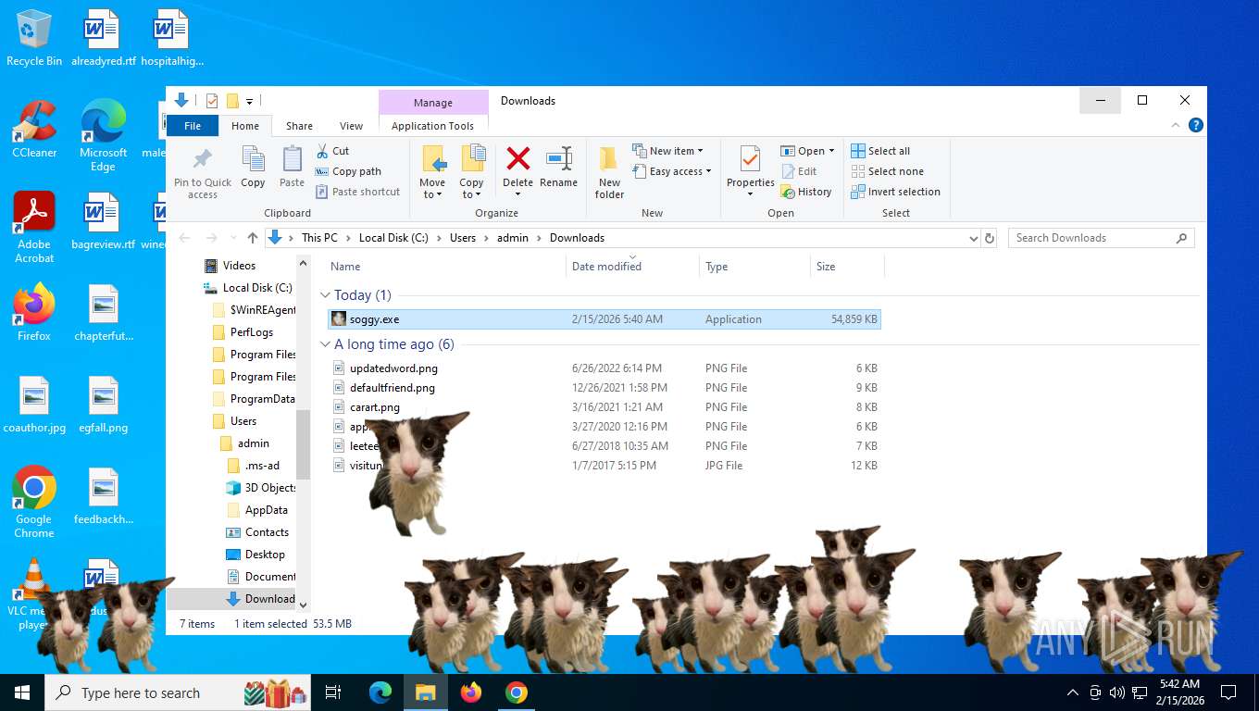
Task: Switch to the Share tab
Action: (299, 126)
